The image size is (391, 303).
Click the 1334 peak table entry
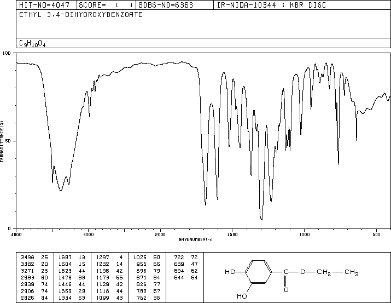[x=65, y=298]
